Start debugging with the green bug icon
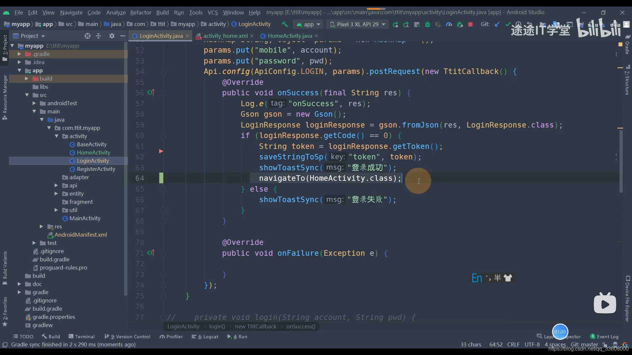632x355 pixels. click(x=428, y=24)
